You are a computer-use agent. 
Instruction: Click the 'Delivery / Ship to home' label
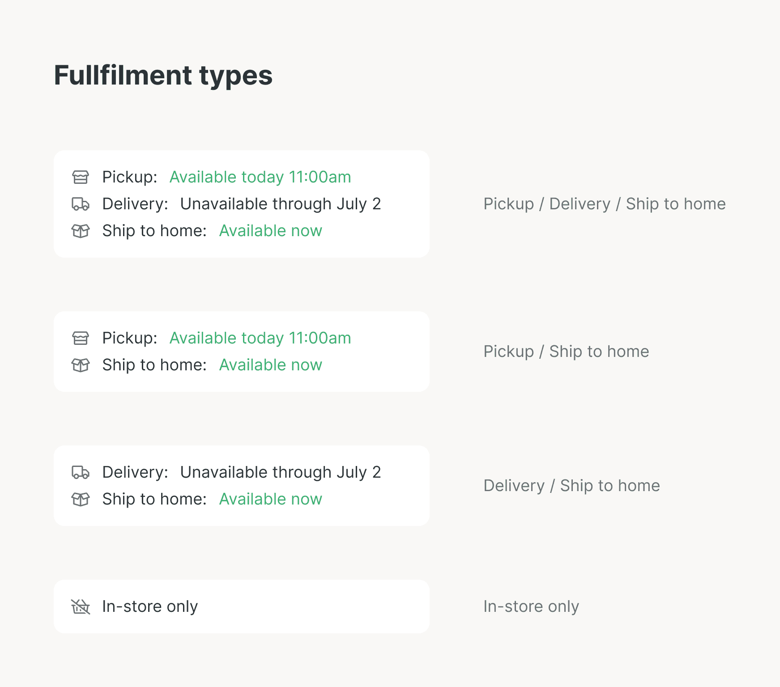[x=572, y=486]
